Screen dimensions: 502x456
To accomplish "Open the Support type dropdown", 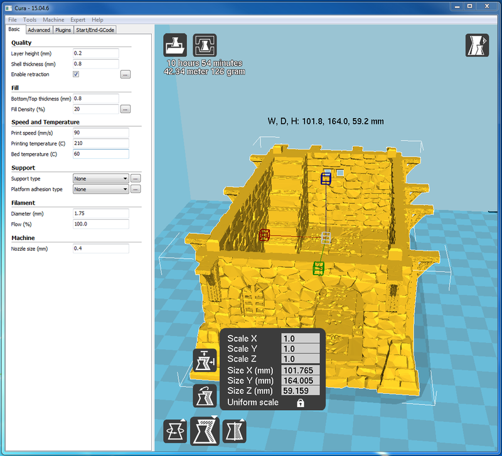I will 101,178.
